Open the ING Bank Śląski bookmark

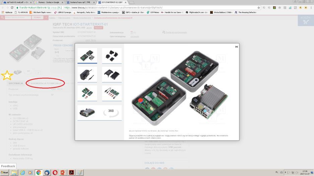pyautogui.click(x=41, y=12)
